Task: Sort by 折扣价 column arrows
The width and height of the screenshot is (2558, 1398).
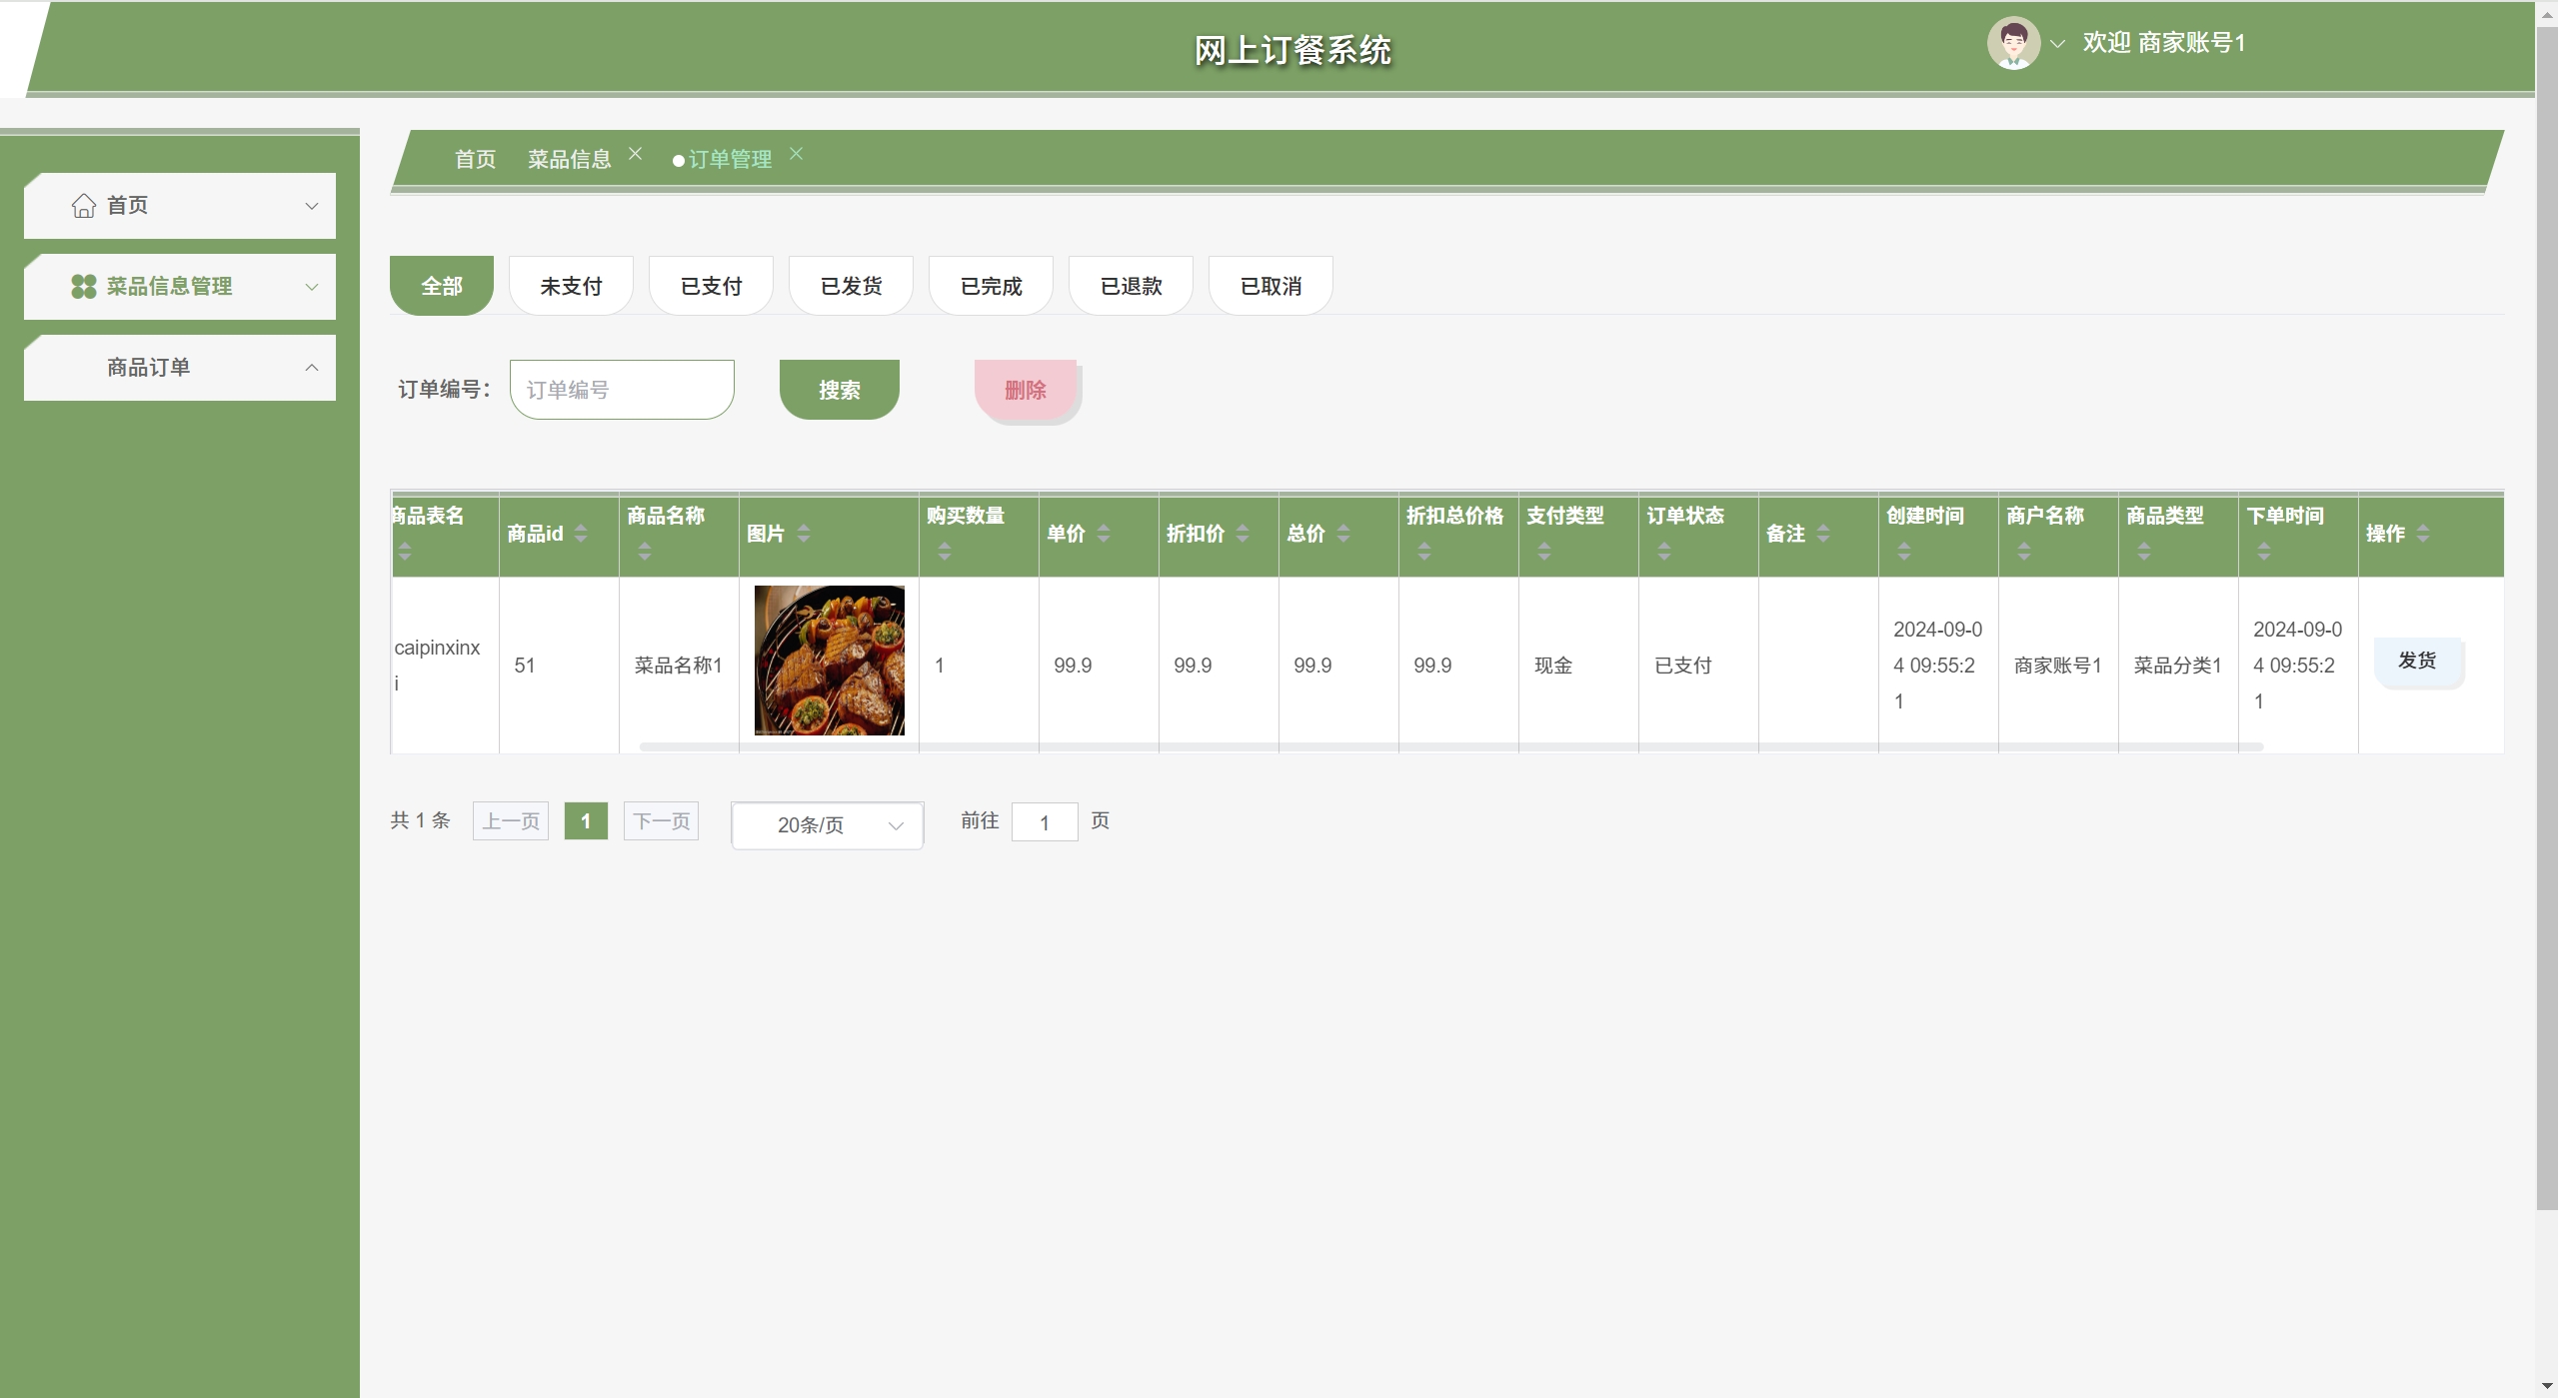Action: pyautogui.click(x=1243, y=534)
